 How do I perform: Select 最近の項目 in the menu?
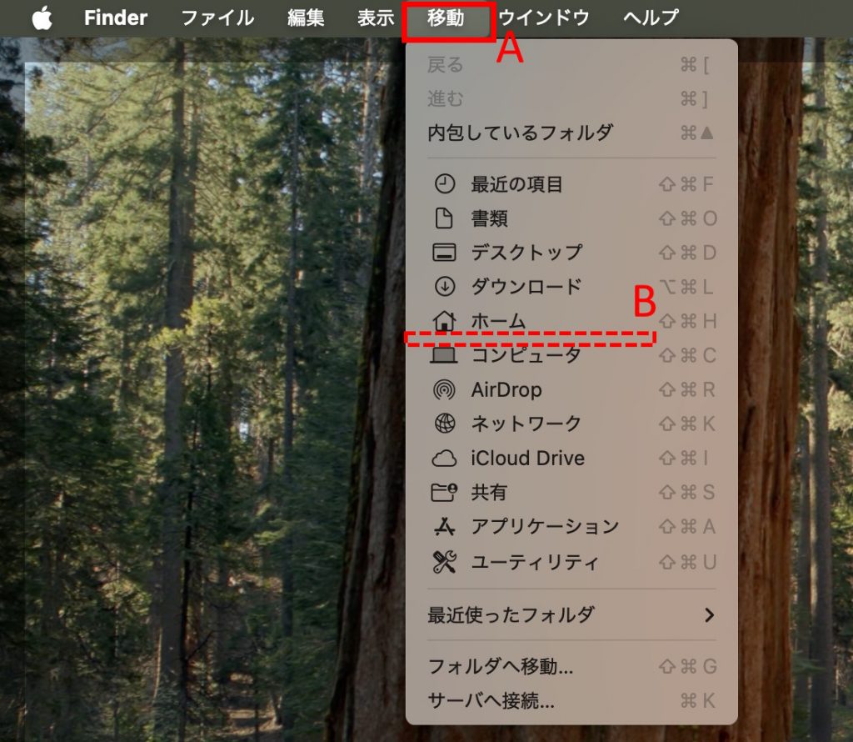571,184
